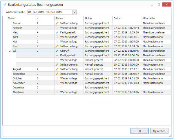The width and height of the screenshot is (174, 139).
Task: Sort by the Mitarbeiter column header
Action: pyautogui.click(x=157, y=18)
